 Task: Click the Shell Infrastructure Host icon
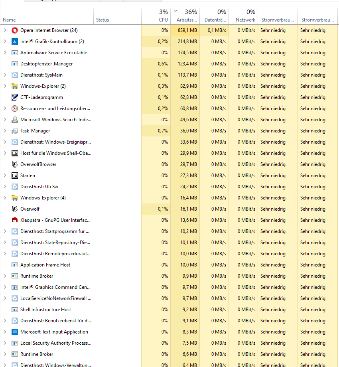click(x=15, y=310)
